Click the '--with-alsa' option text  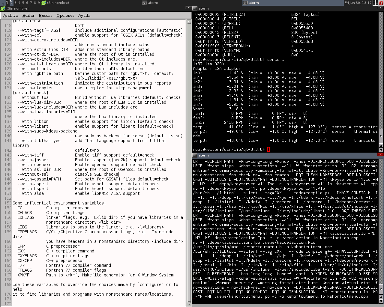[x=31, y=193]
